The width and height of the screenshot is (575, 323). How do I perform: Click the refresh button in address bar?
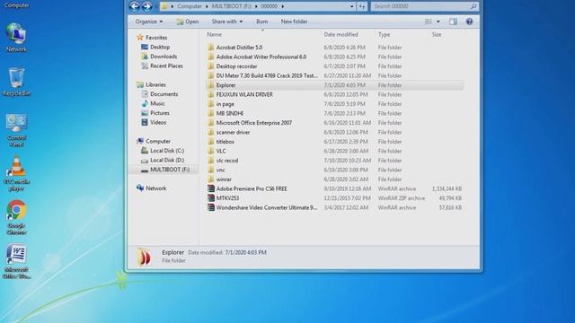[362, 6]
